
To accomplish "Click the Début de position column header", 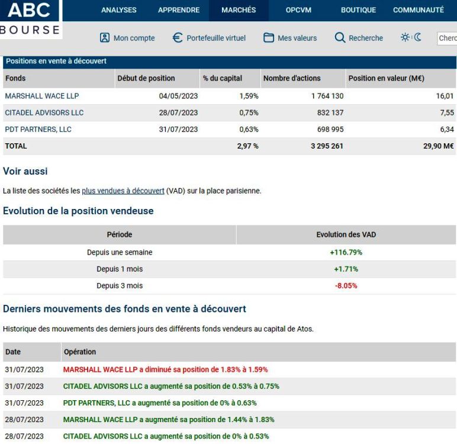I will coord(157,78).
